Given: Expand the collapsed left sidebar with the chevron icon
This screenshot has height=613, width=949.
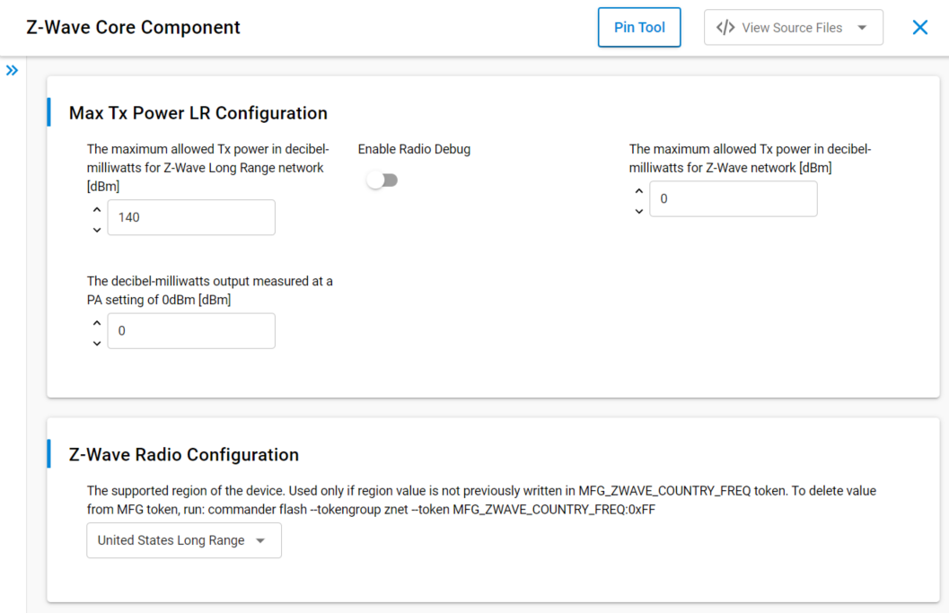Looking at the screenshot, I should (x=12, y=69).
